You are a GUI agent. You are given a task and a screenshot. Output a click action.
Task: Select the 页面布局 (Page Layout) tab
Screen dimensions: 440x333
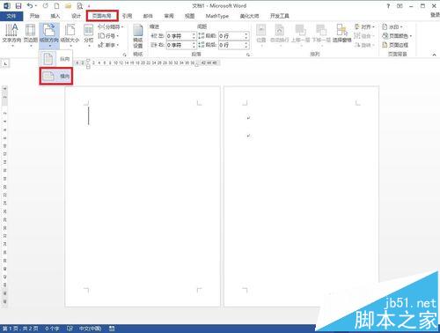click(102, 16)
